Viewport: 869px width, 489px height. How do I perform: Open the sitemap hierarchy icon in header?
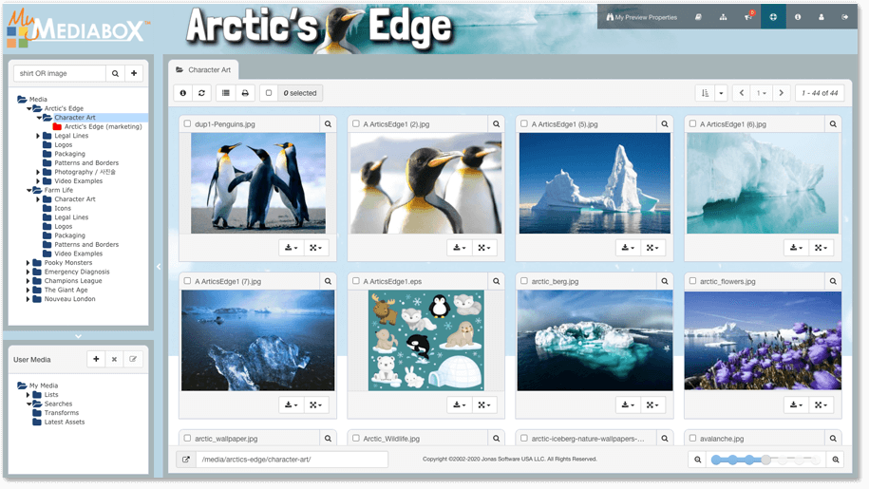coord(724,17)
